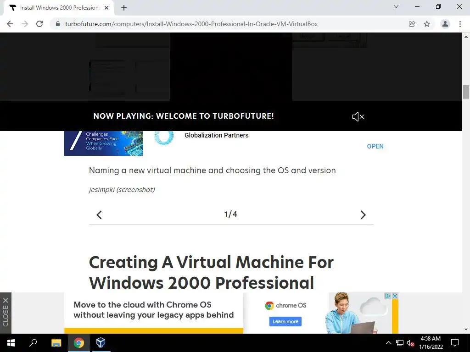Click Learn more in Chrome OS ad
This screenshot has width=470, height=352.
285,321
